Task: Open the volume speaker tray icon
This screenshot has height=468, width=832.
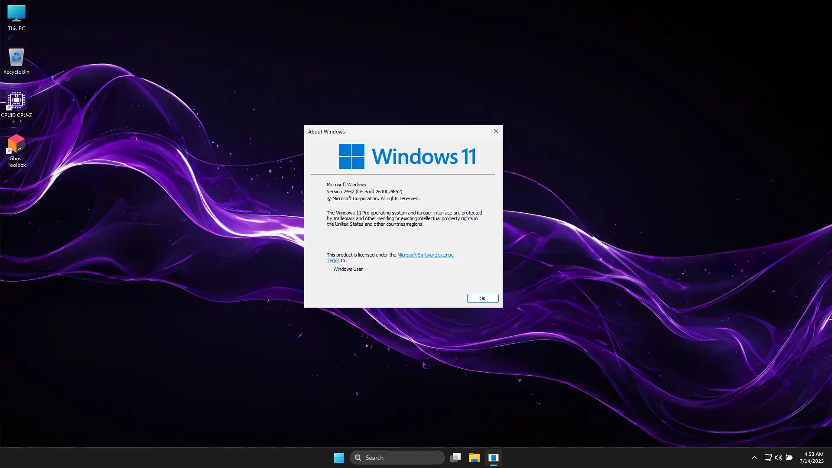Action: (779, 458)
